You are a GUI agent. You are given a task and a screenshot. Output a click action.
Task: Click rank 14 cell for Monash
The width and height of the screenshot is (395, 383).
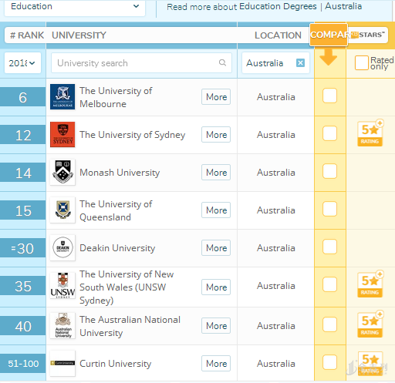(x=22, y=173)
